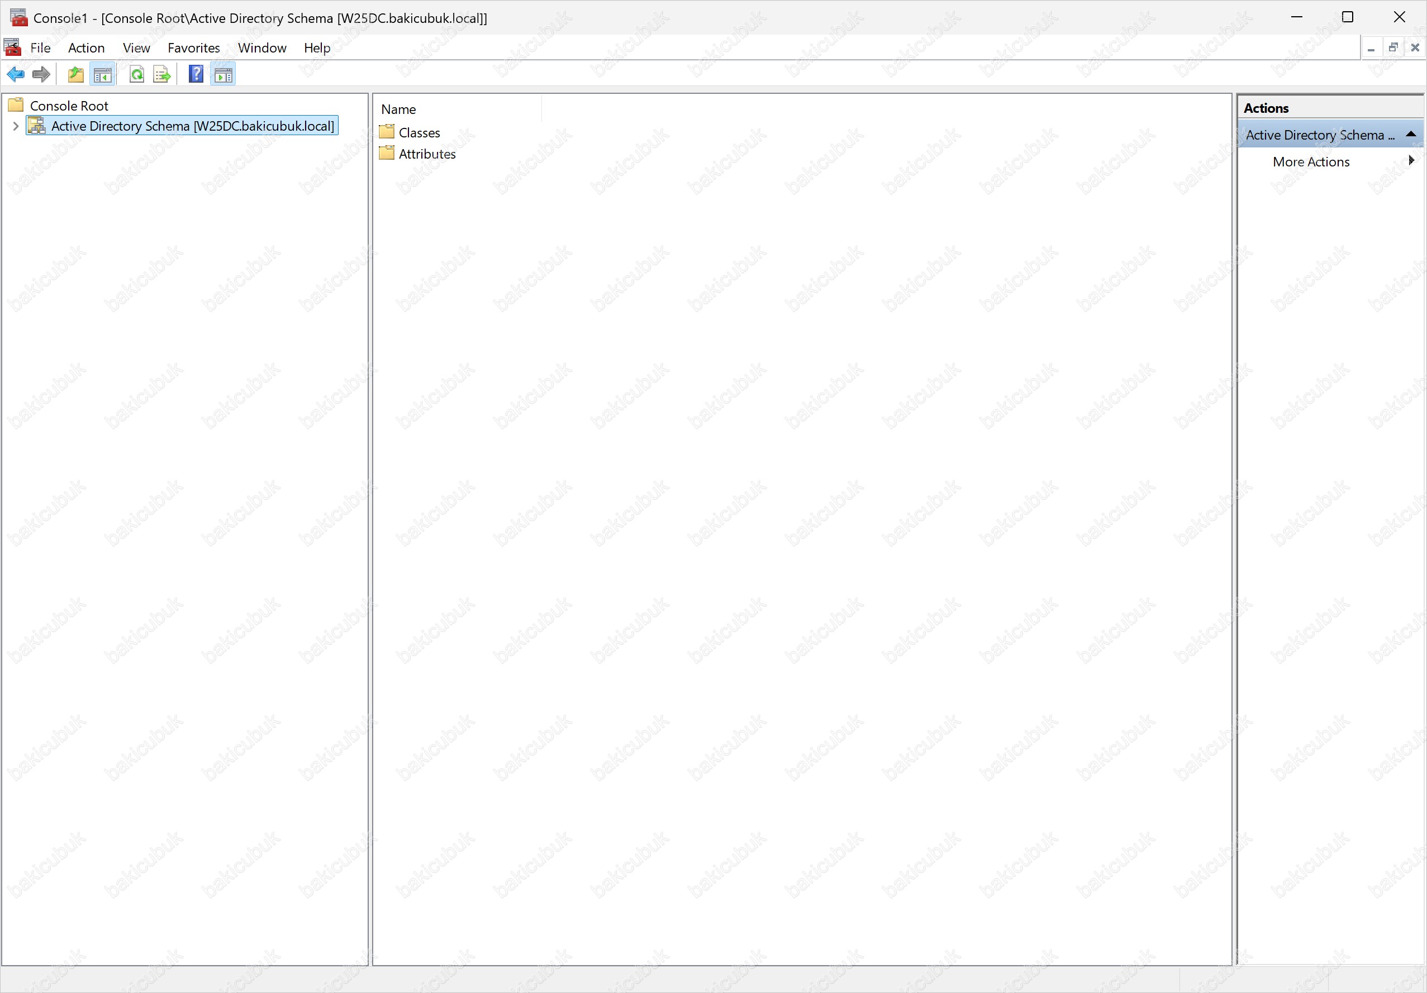
Task: Open the File menu
Action: point(40,48)
